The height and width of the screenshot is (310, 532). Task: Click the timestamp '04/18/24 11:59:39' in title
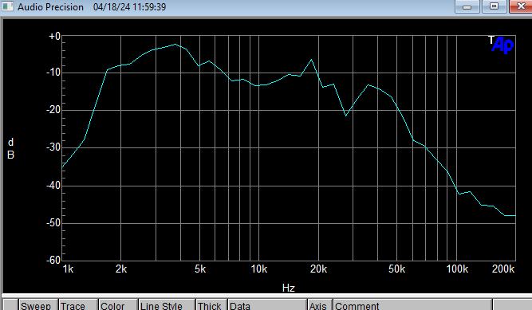coord(129,7)
